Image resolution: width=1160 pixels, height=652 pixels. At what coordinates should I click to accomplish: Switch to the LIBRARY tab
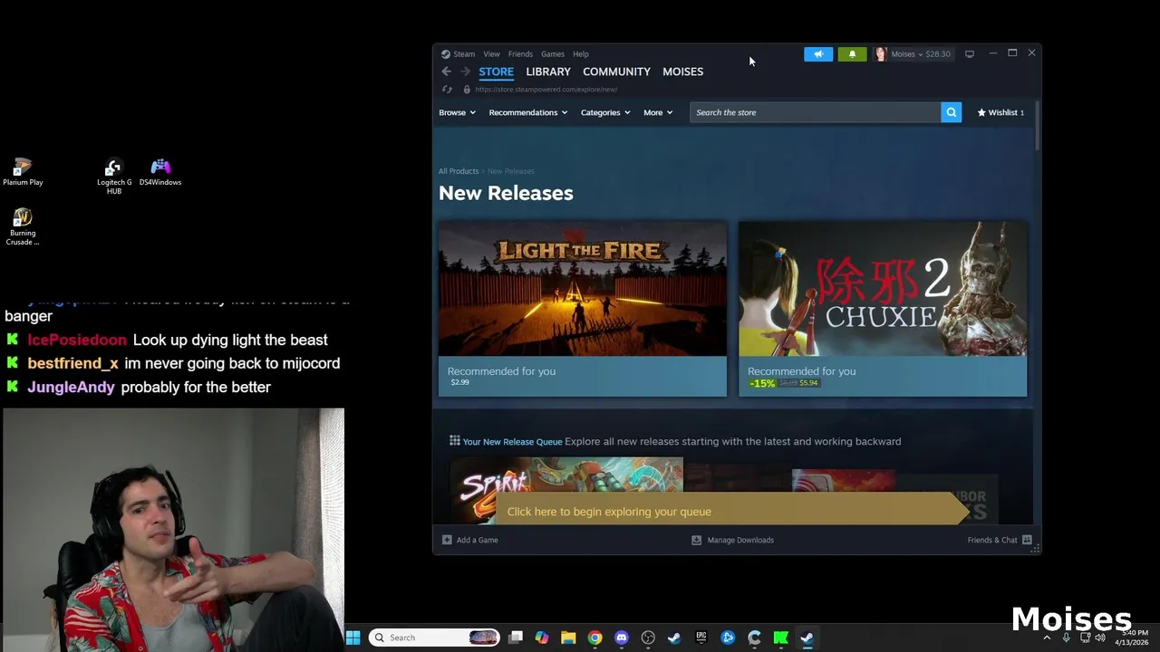(x=548, y=72)
